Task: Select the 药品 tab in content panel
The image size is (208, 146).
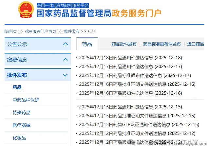Action: tap(87, 44)
